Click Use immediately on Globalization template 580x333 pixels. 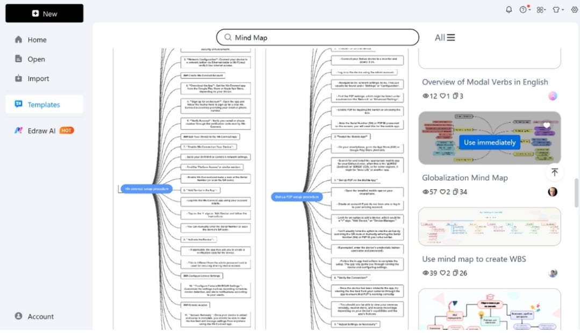click(489, 142)
